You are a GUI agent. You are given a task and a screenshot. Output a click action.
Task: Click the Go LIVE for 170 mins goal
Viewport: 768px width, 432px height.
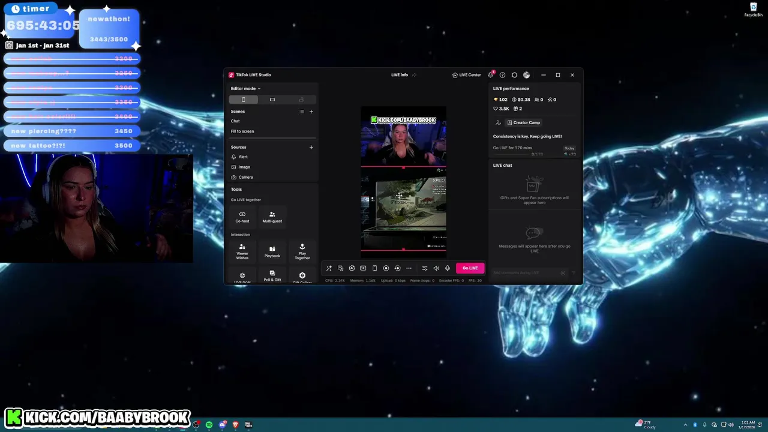[512, 148]
